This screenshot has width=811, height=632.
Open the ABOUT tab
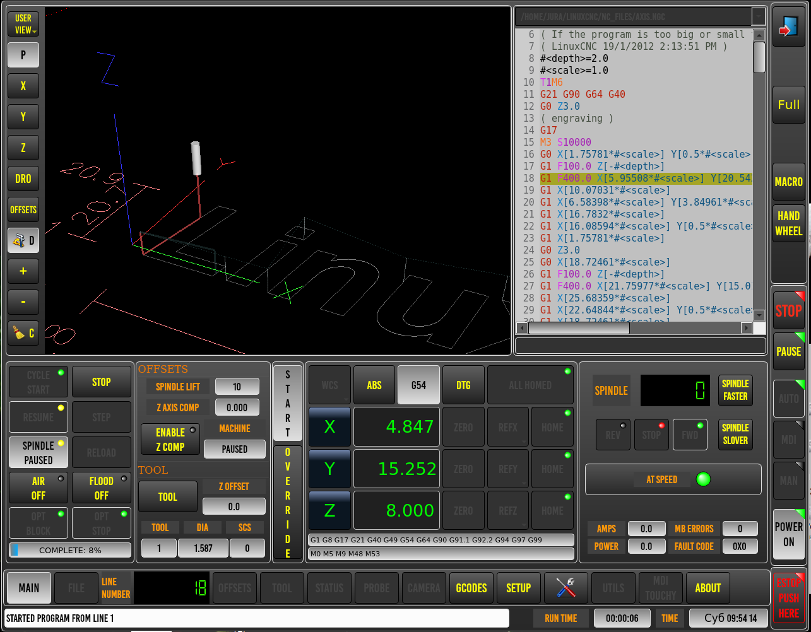708,588
